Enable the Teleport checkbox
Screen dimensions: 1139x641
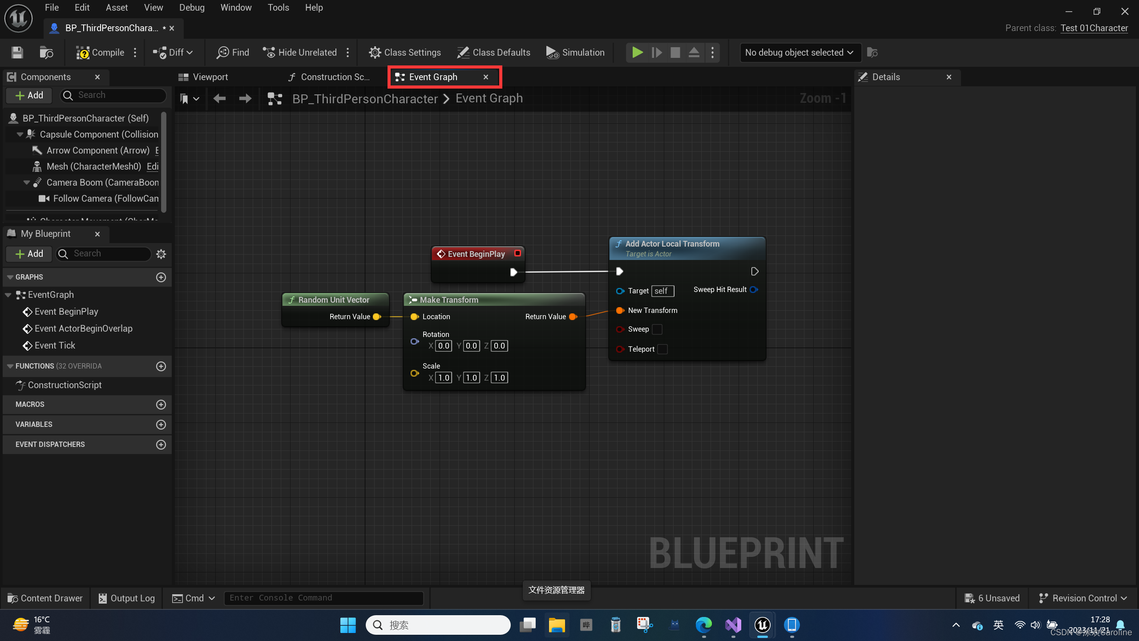662,349
